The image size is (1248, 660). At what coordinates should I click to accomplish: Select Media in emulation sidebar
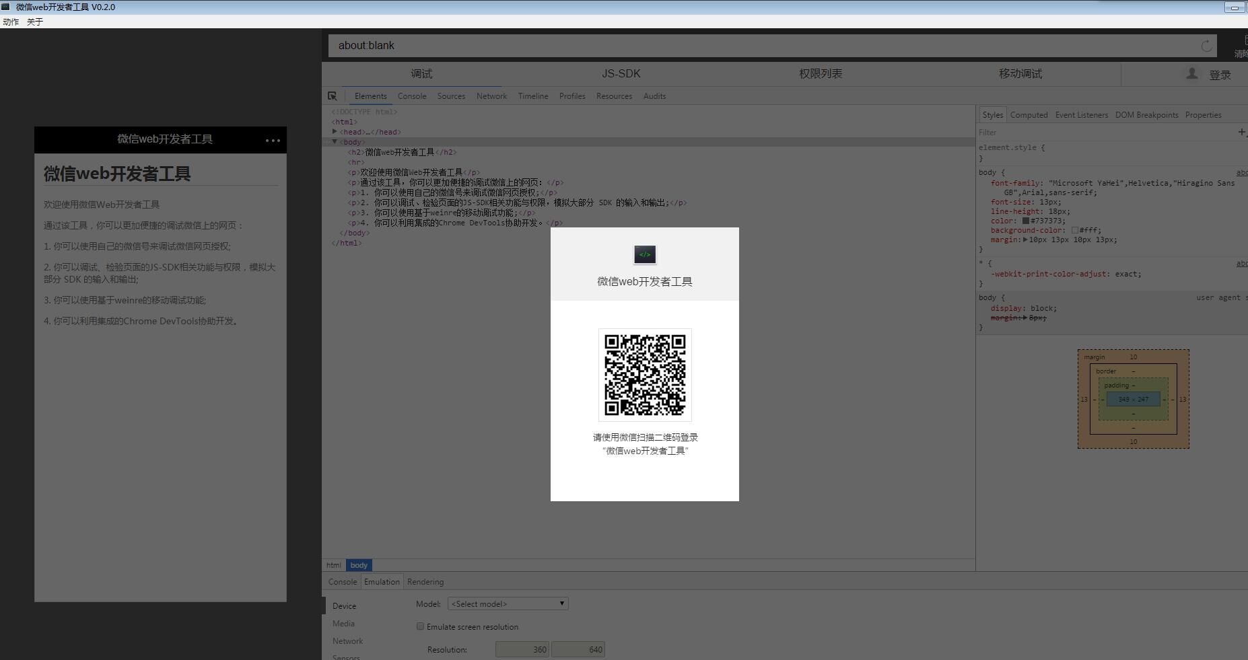pyautogui.click(x=343, y=624)
